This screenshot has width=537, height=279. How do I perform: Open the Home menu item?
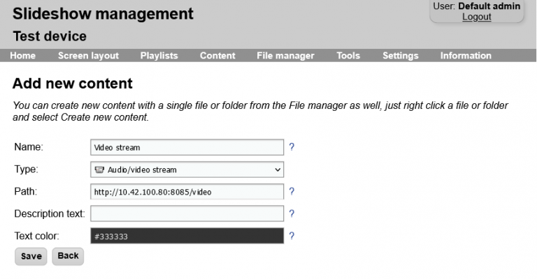(22, 56)
